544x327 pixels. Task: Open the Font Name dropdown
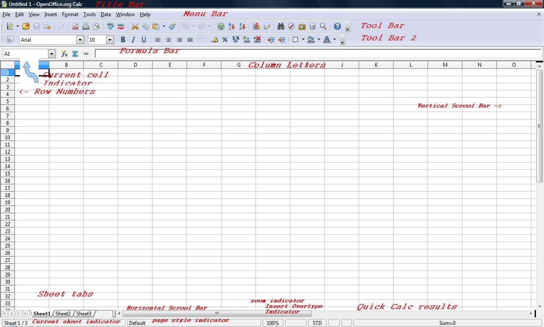point(80,39)
